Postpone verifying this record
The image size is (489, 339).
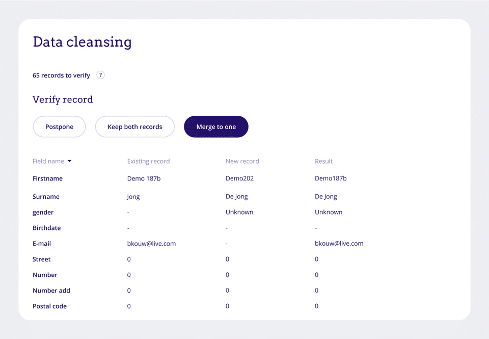(59, 127)
